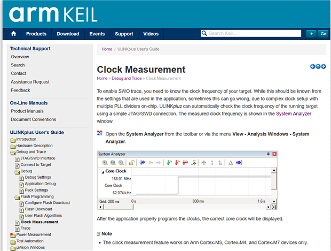Screen dimensions: 331x251
Task: Click ULINKplus User's Guide heading
Action: click(x=37, y=132)
